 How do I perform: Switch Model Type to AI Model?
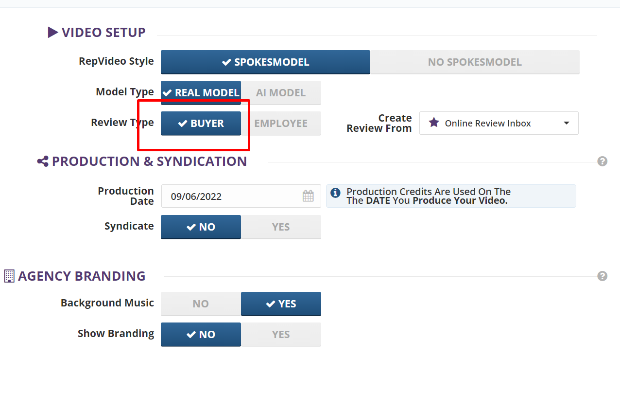click(x=281, y=93)
